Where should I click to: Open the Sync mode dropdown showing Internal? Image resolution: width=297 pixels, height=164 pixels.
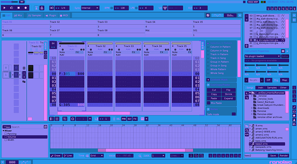(x=90, y=8)
